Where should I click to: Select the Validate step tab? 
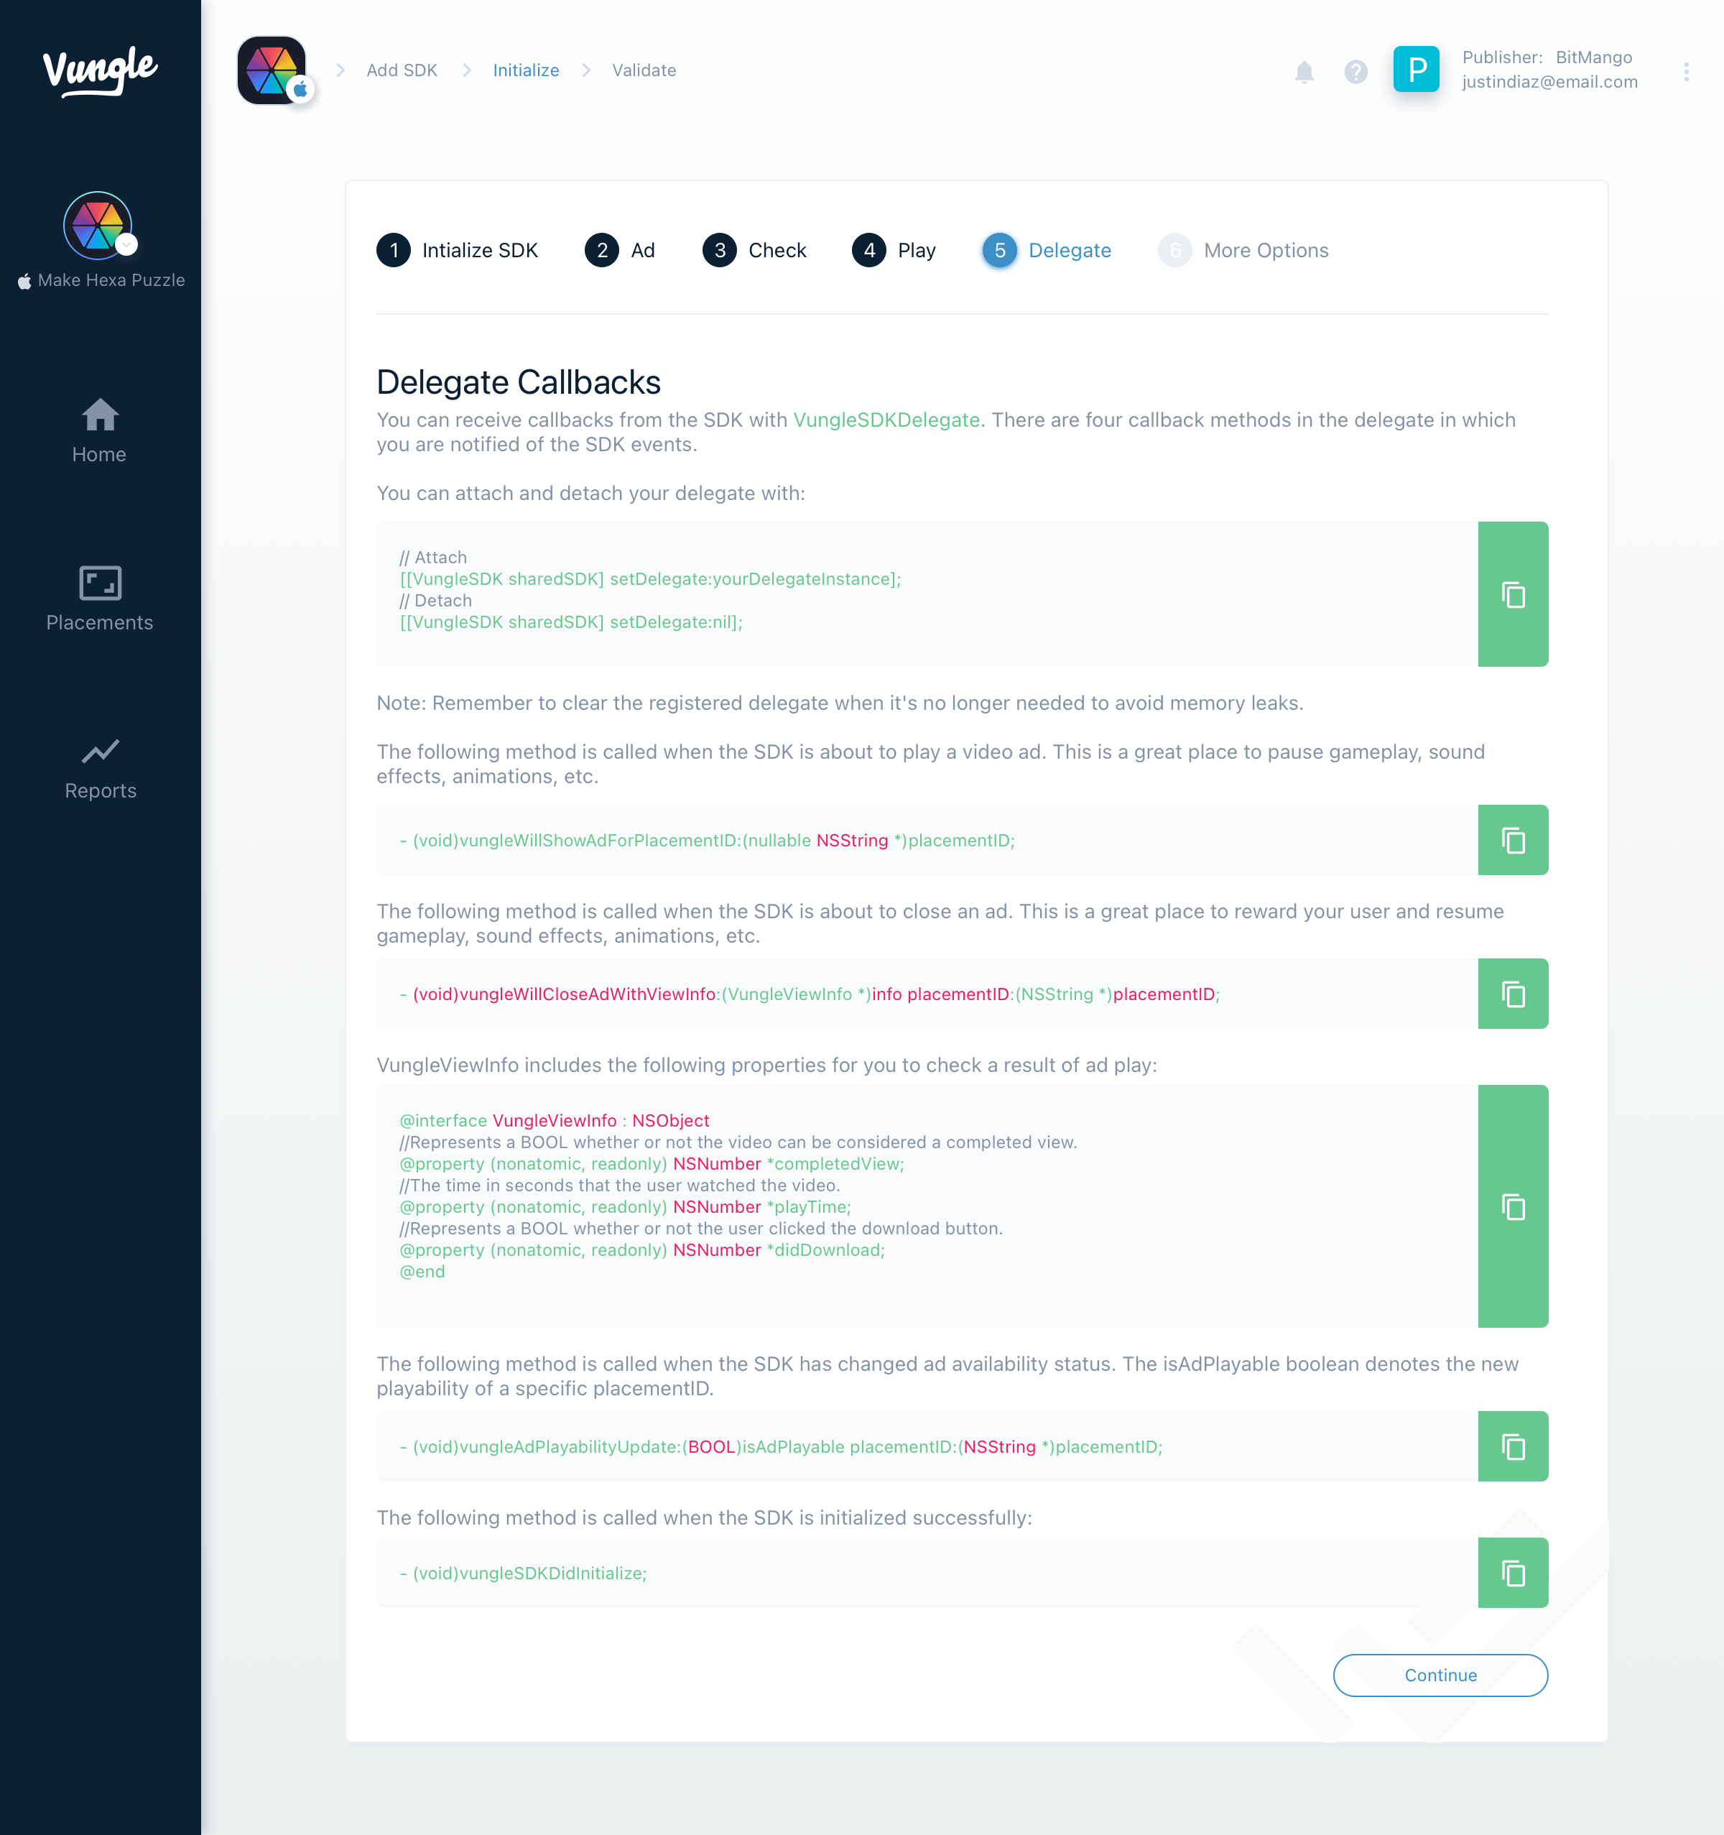point(643,70)
